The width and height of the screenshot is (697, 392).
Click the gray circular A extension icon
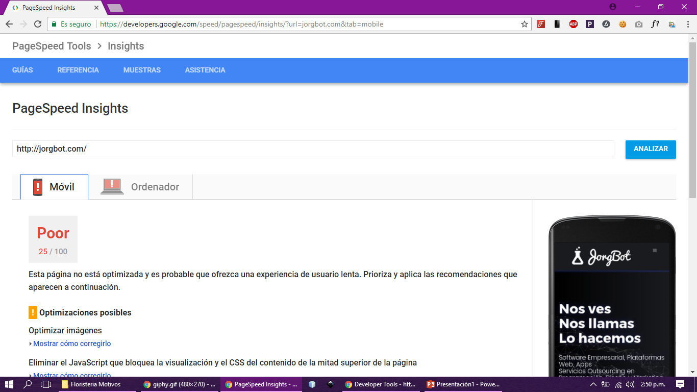tap(606, 24)
